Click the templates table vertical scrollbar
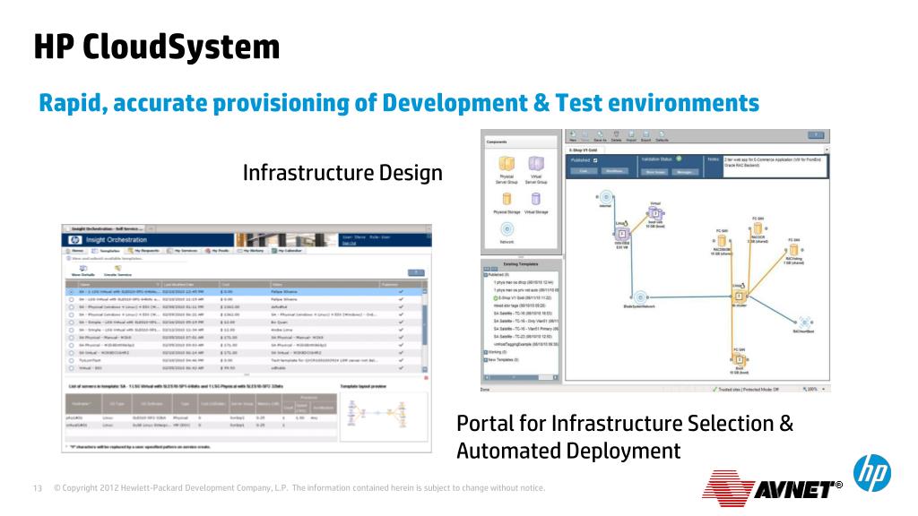The width and height of the screenshot is (918, 516). point(425,330)
